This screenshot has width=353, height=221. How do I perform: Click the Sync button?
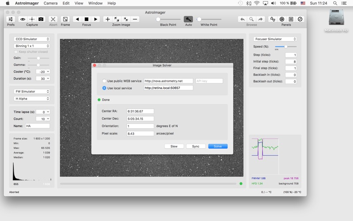tap(195, 146)
